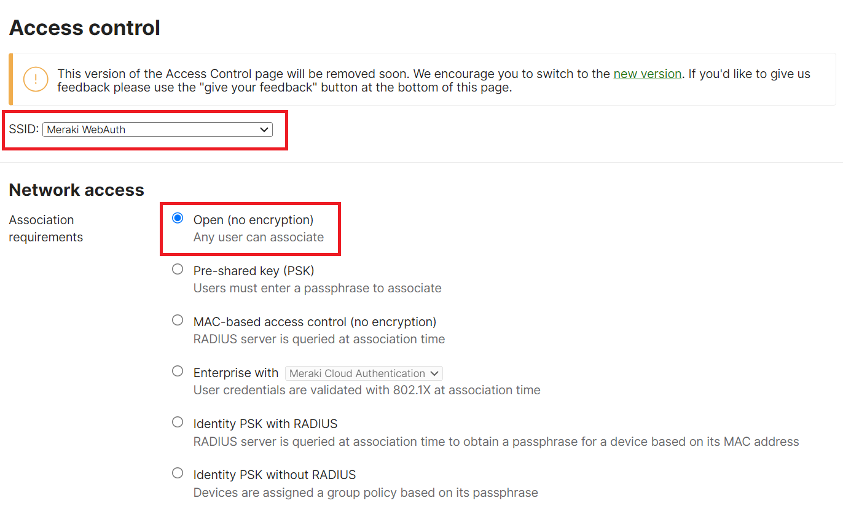Click the Network access section heading
Image resolution: width=843 pixels, height=514 pixels.
[x=77, y=190]
